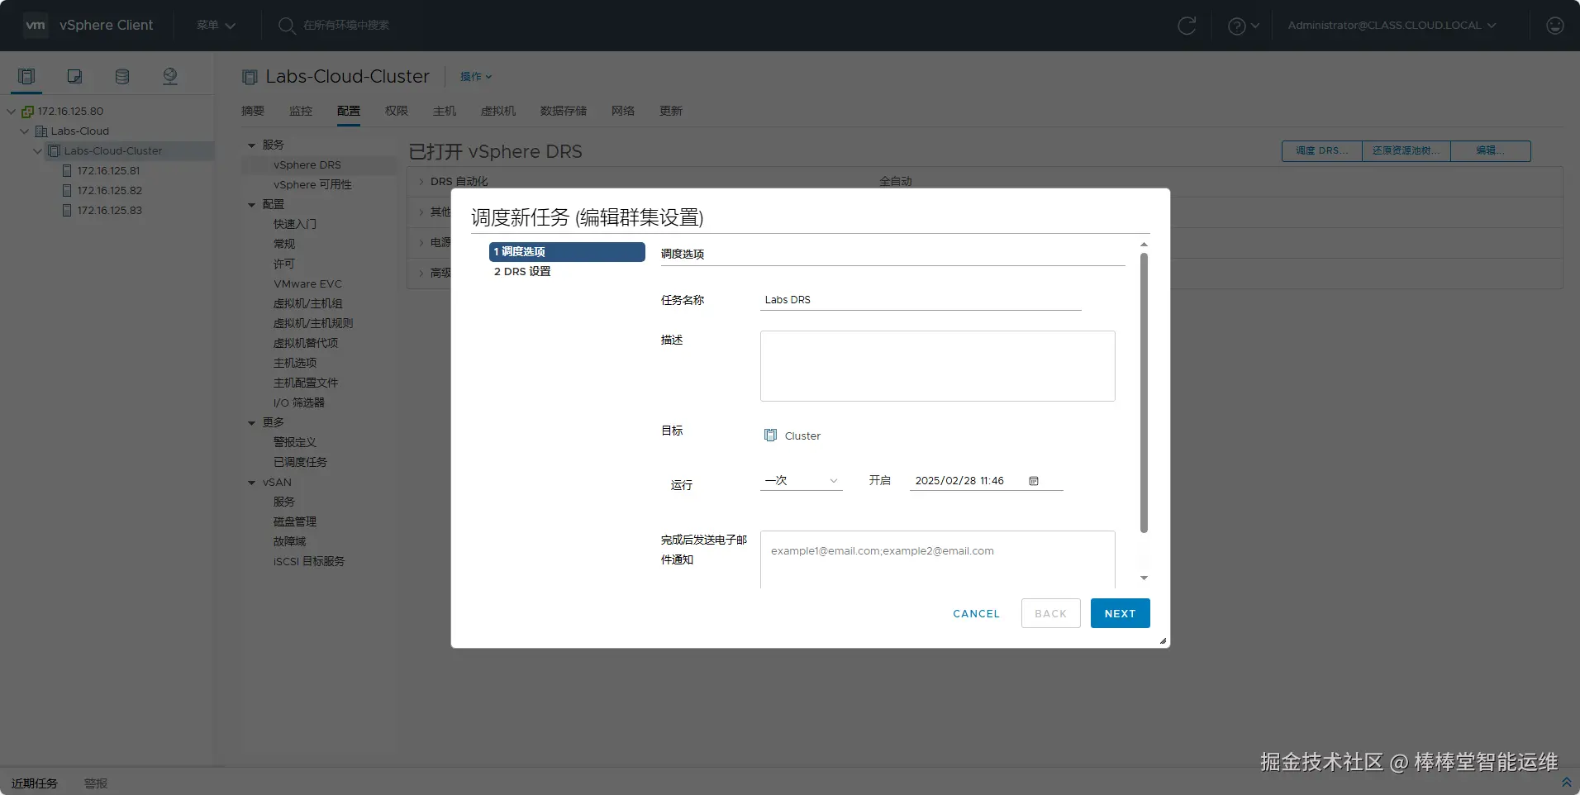This screenshot has height=795, width=1580.
Task: Click host icon for 172.16.125.83
Action: [x=67, y=211]
